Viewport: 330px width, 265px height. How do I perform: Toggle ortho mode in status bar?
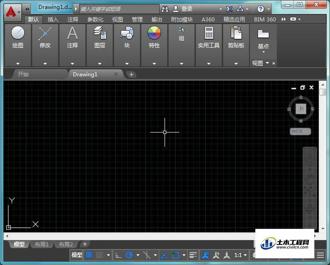118,255
